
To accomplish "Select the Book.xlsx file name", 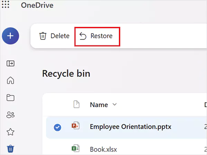I will coord(103,149).
